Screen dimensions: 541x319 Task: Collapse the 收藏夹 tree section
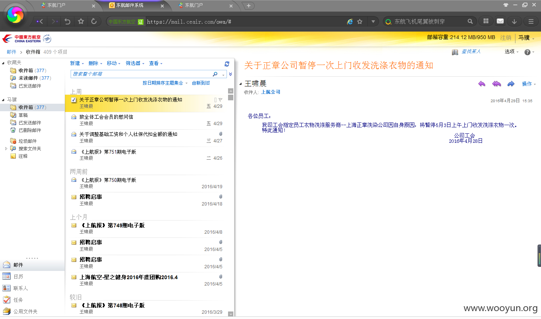click(x=3, y=63)
